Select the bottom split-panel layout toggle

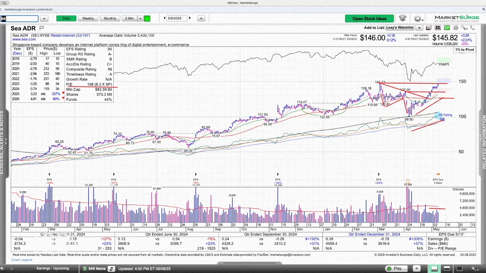click(447, 268)
